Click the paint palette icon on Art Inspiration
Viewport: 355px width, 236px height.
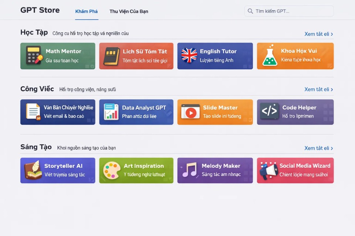112,170
